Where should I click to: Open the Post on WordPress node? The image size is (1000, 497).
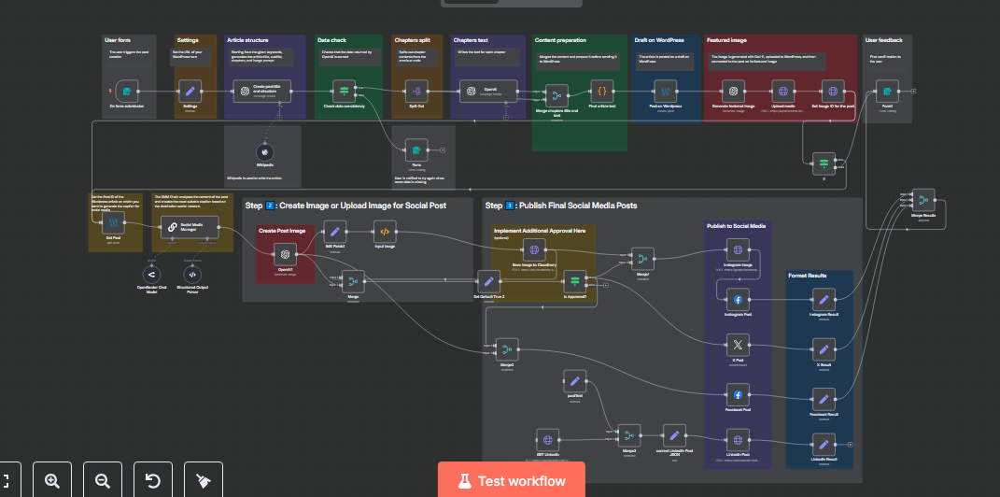coord(664,91)
